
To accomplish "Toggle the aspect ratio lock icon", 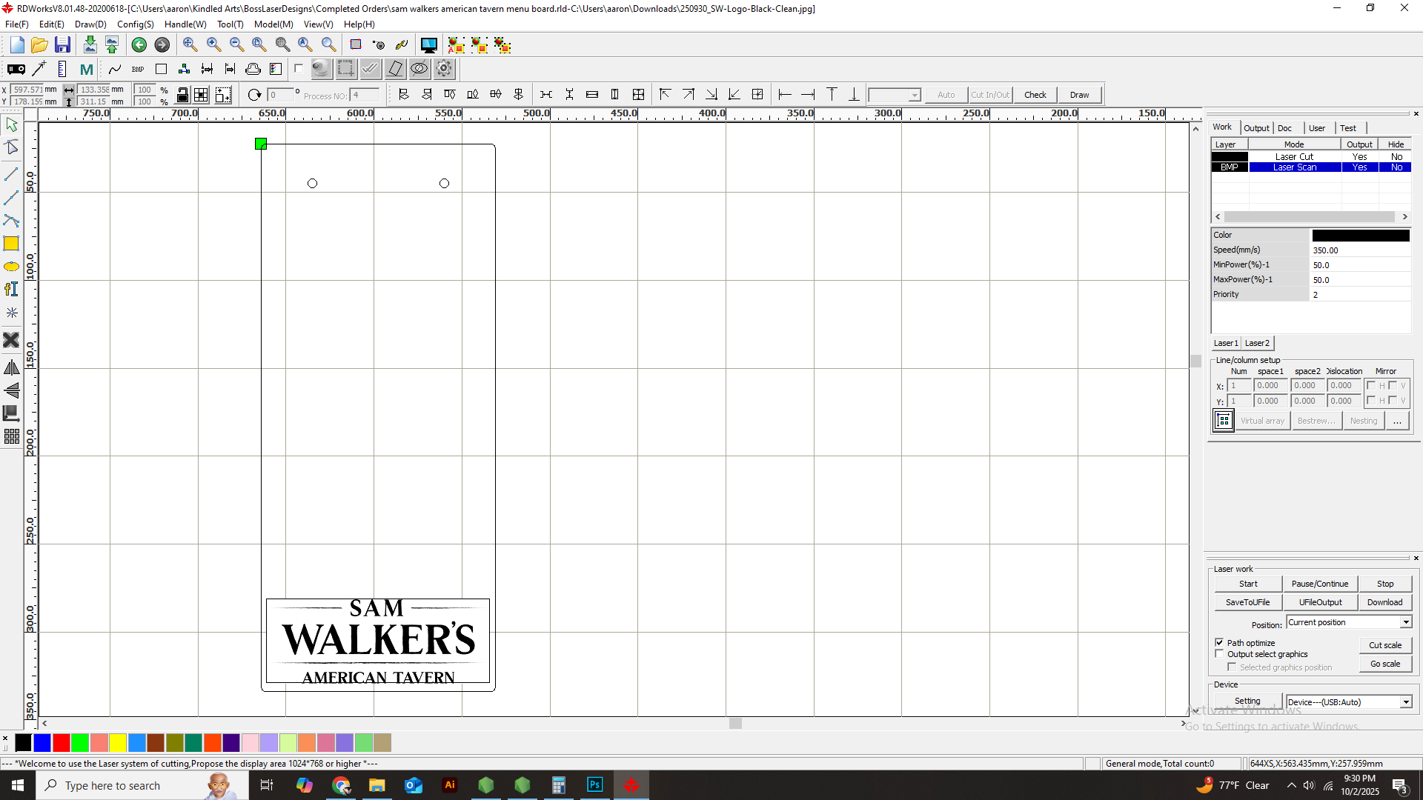I will 182,95.
